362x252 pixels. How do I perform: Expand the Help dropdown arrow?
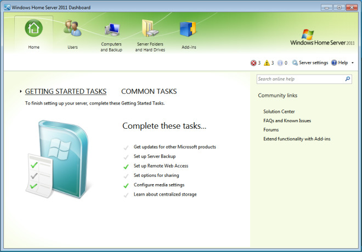[x=353, y=62]
